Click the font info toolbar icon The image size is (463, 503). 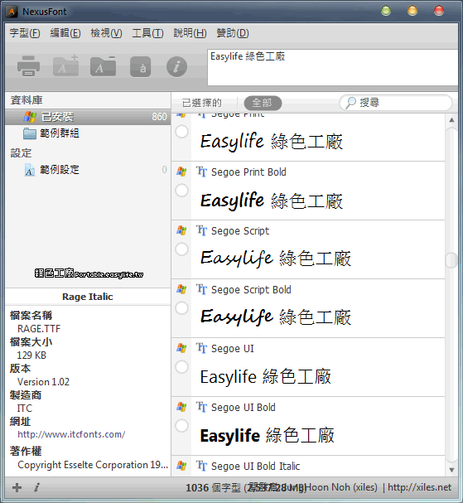point(176,67)
